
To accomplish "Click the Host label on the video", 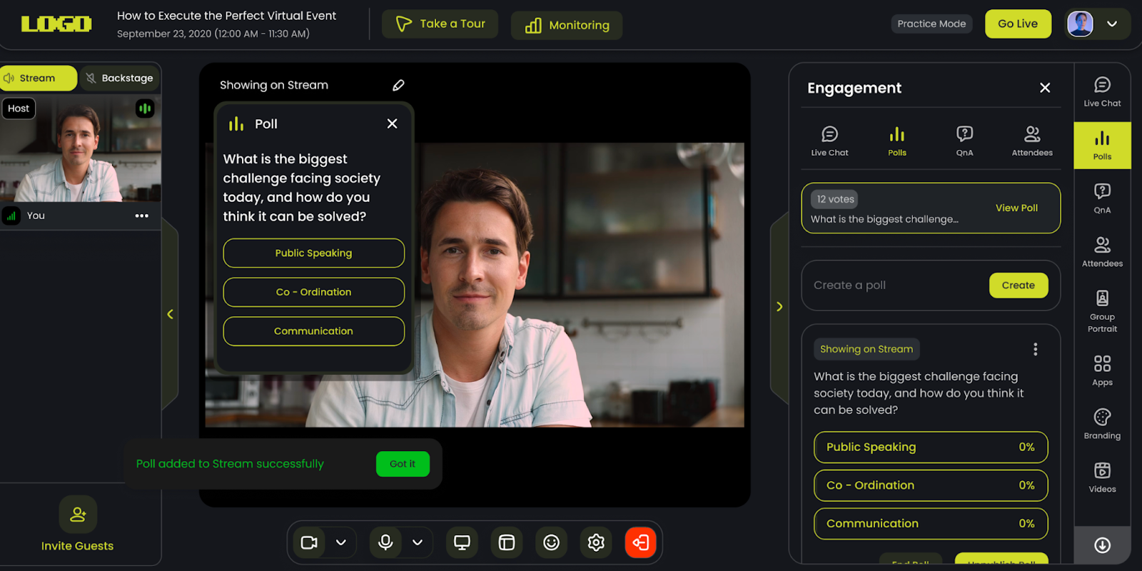I will 19,108.
